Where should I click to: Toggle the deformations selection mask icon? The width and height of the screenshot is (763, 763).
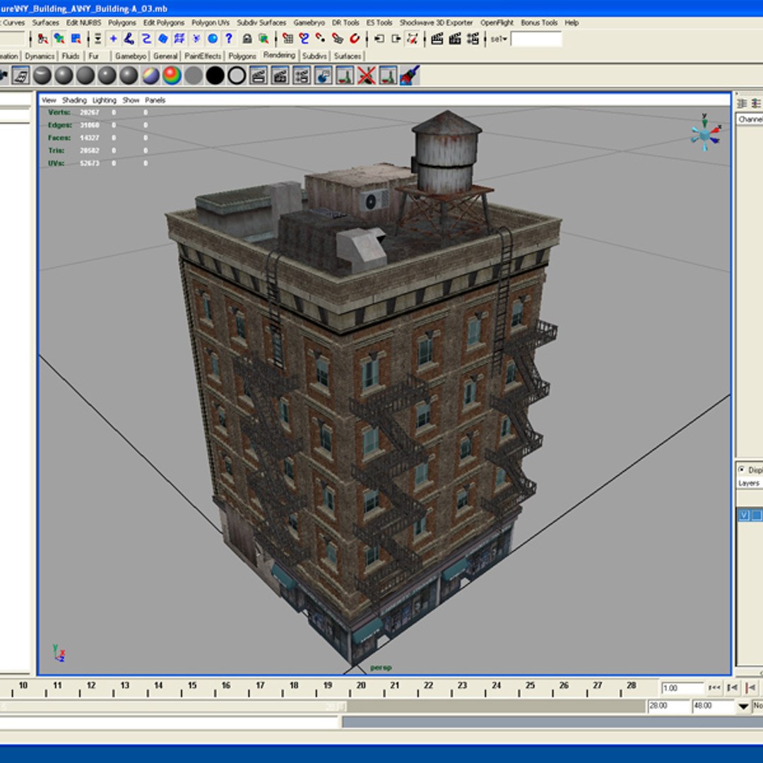click(179, 38)
